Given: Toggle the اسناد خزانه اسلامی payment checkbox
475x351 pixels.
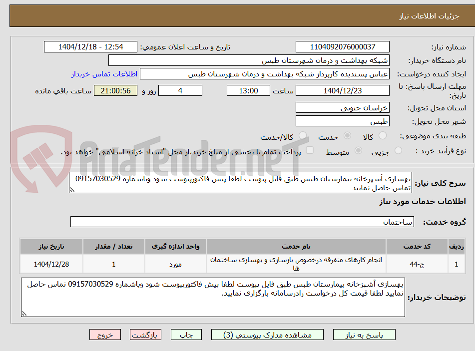Looking at the screenshot, I should point(310,150).
